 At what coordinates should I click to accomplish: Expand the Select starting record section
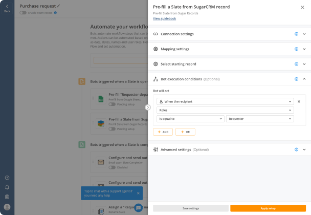click(x=304, y=64)
